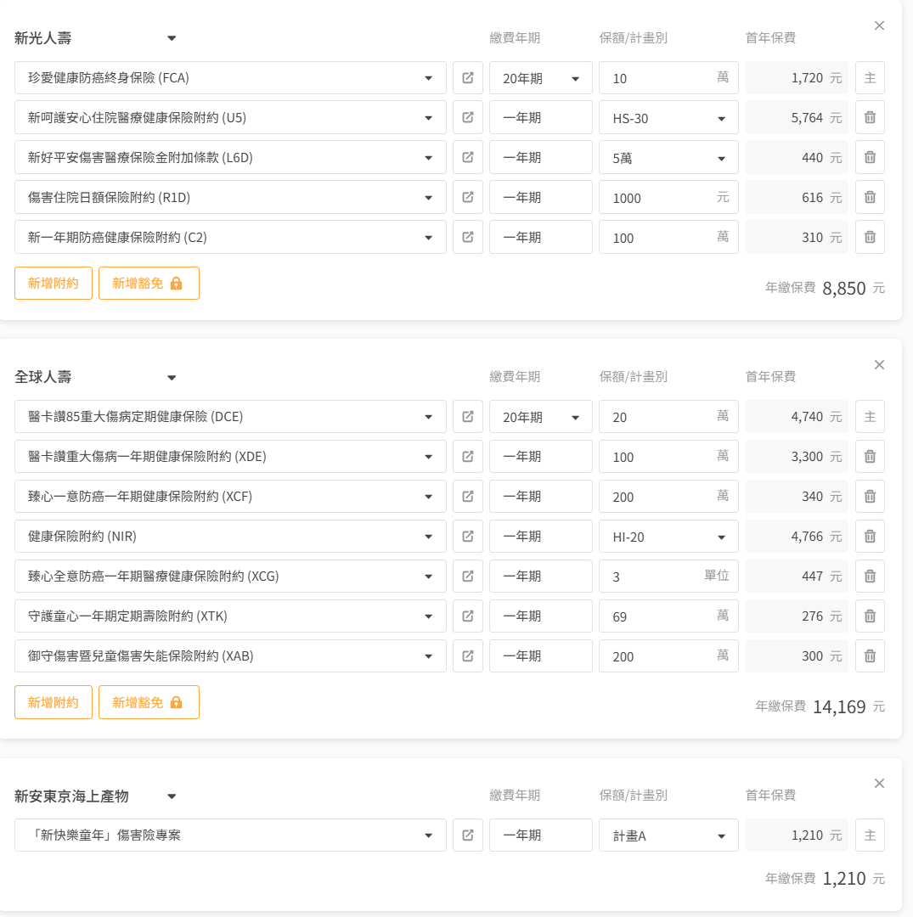Click the 5,764 premium value
This screenshot has height=917, width=913.
(807, 117)
